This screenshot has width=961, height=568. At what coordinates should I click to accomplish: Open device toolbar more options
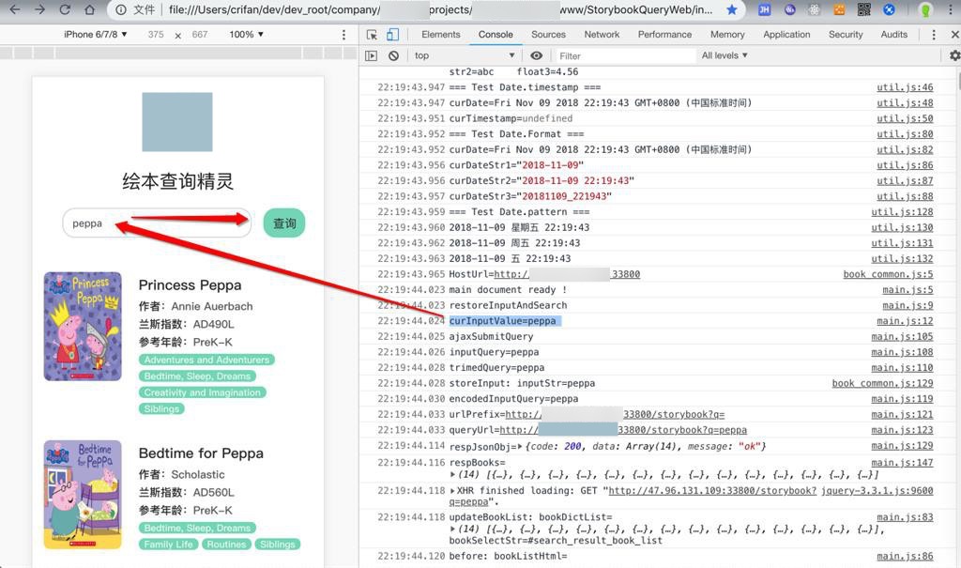point(343,35)
